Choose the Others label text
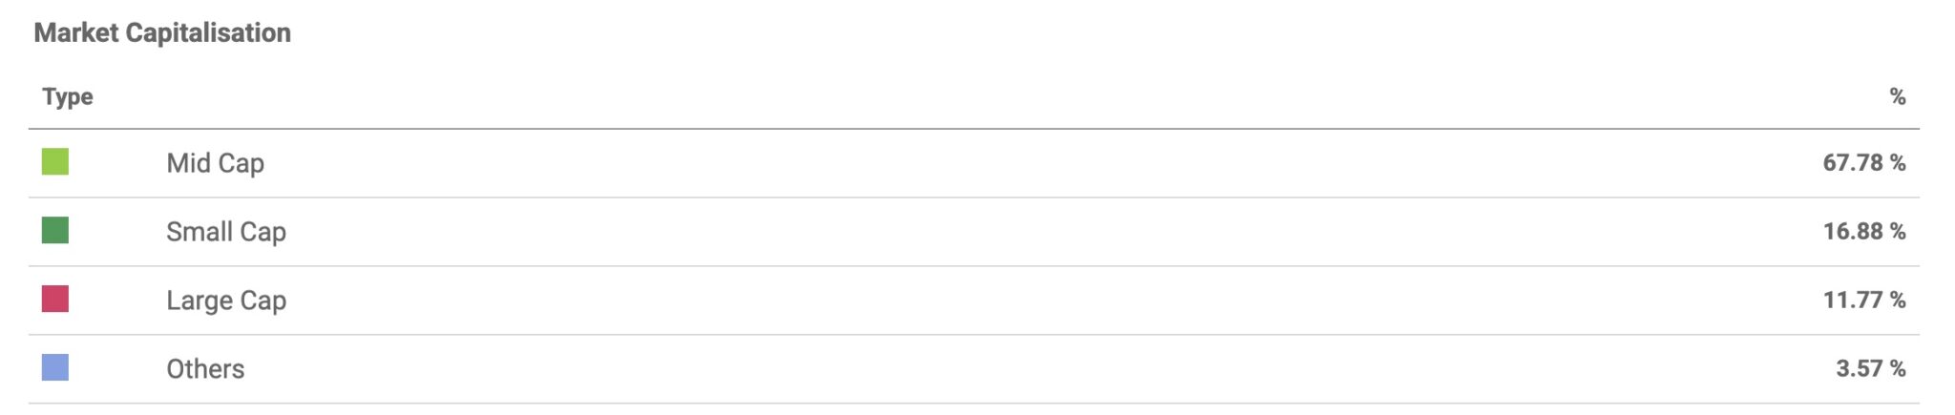 click(x=205, y=369)
